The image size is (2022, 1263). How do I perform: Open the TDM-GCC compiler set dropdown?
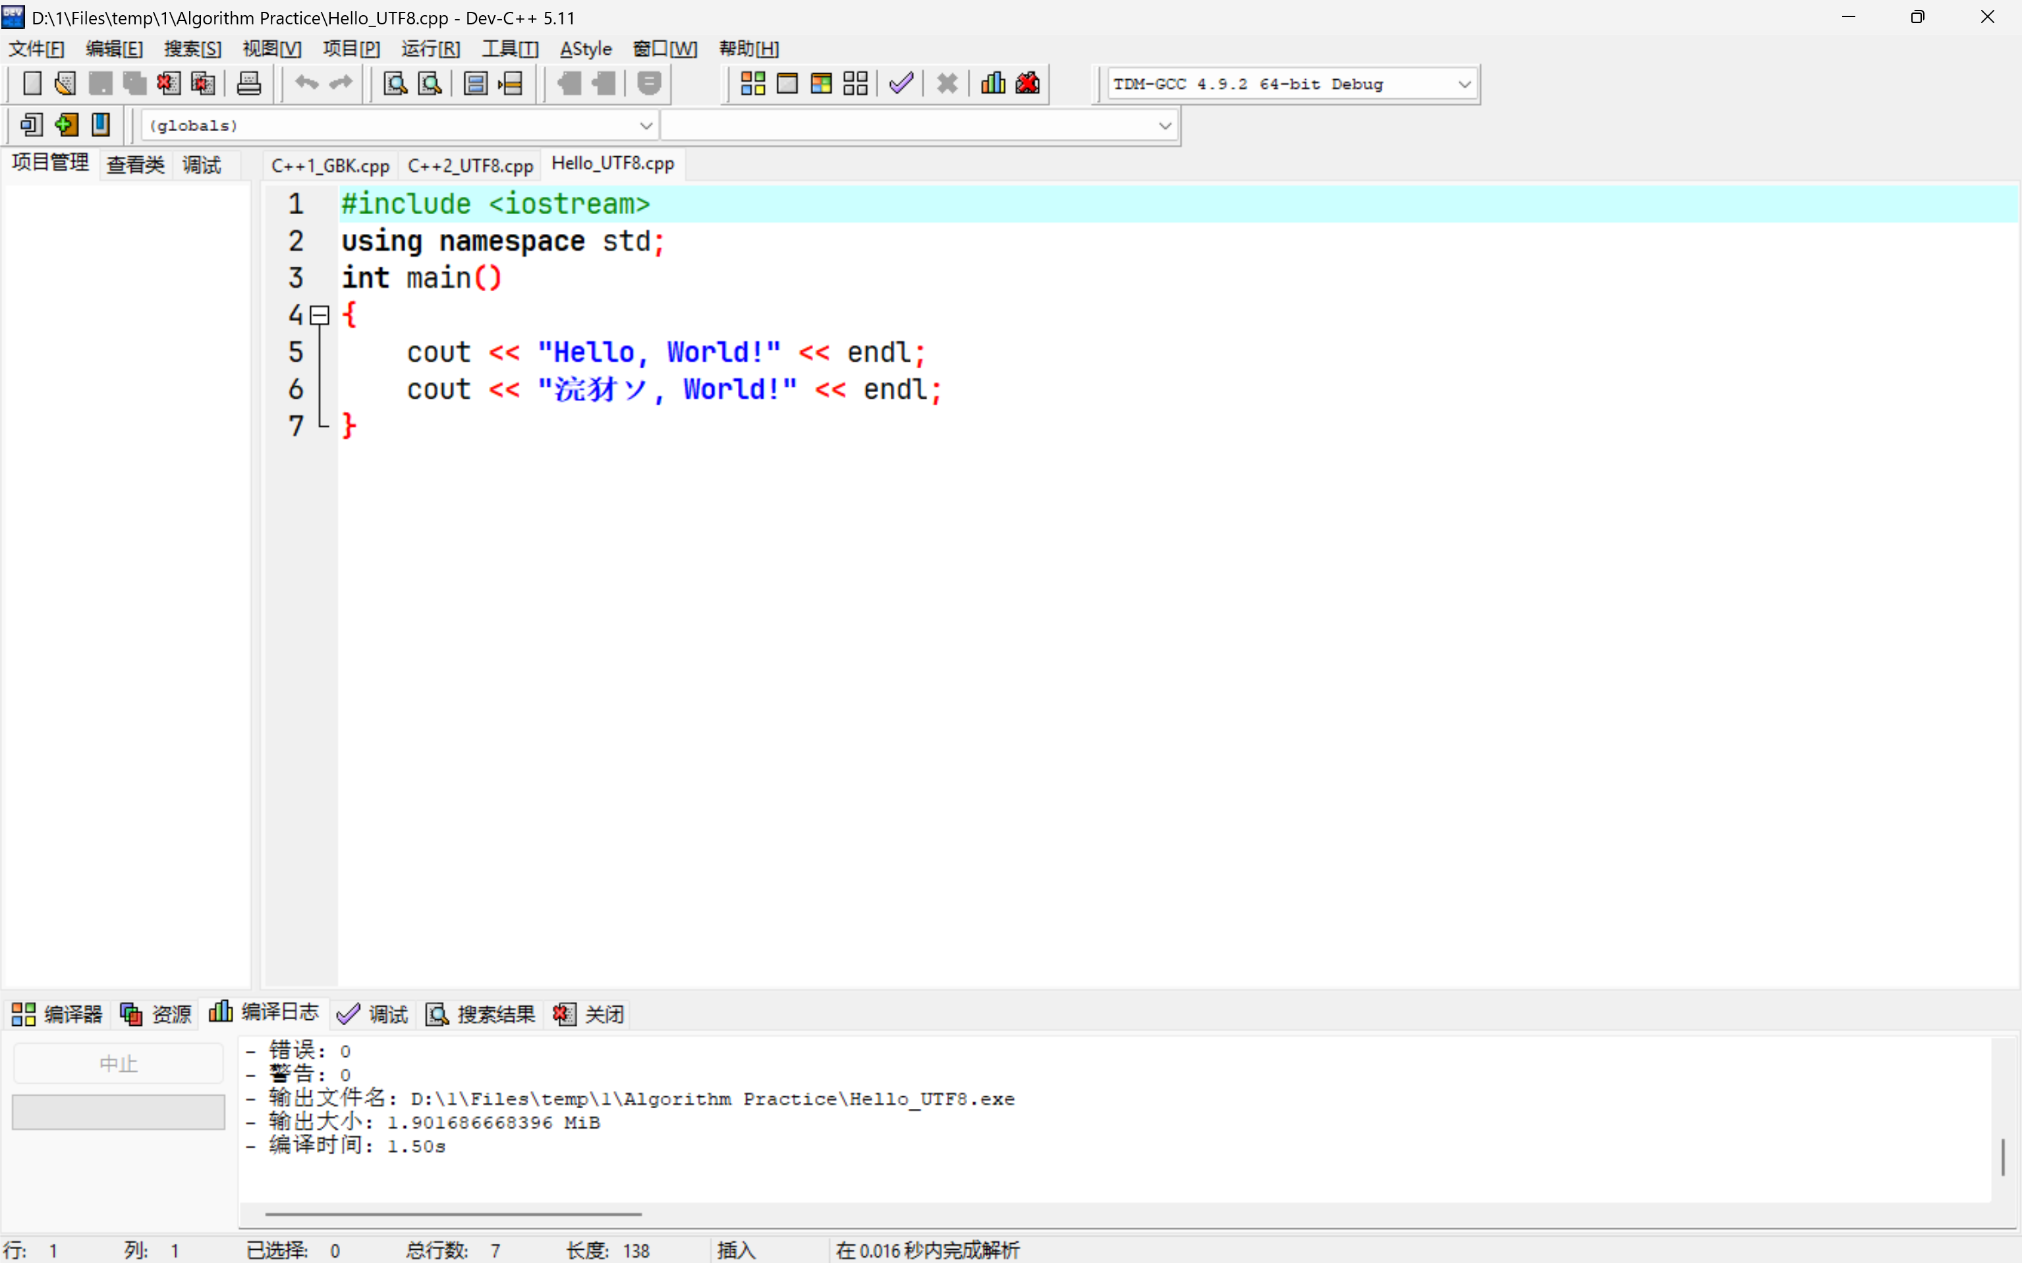pos(1291,84)
